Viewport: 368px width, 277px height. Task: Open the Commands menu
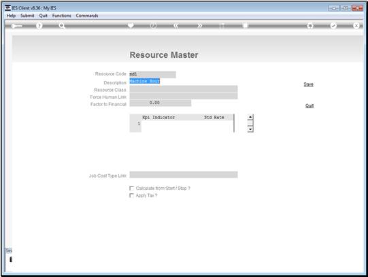click(x=87, y=16)
